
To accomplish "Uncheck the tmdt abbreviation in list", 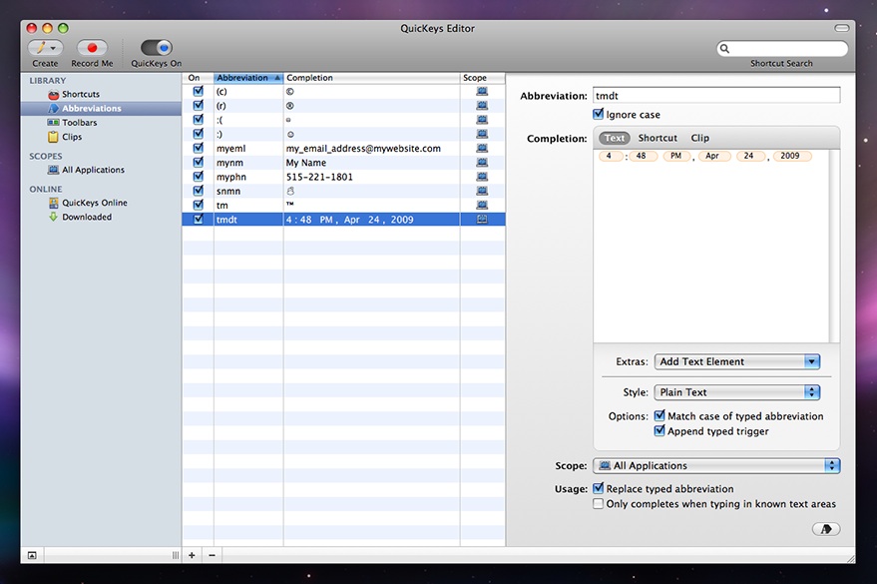I will [198, 220].
